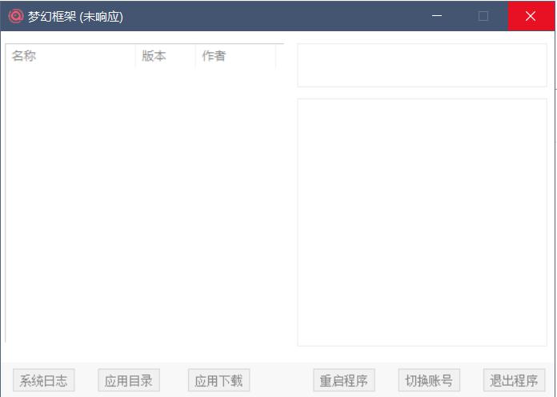Click the divider between 名称 and 版本 headers

pos(135,56)
